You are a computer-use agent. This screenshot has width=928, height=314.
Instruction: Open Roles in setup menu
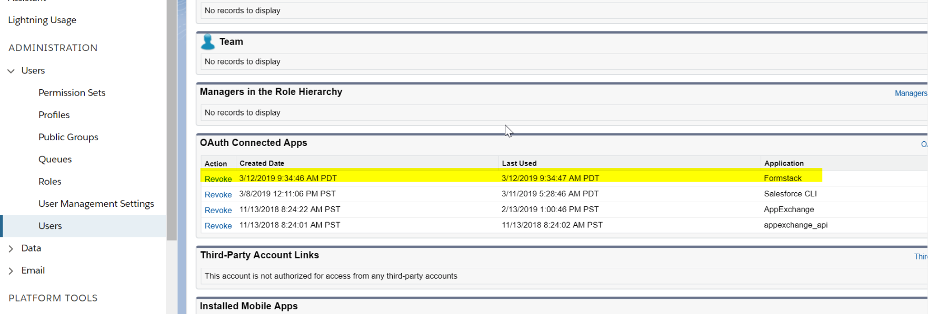pos(50,182)
